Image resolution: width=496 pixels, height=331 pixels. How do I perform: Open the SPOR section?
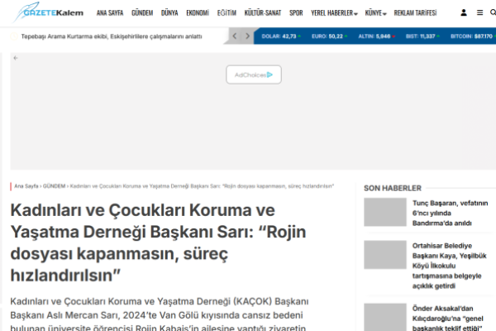click(x=296, y=13)
